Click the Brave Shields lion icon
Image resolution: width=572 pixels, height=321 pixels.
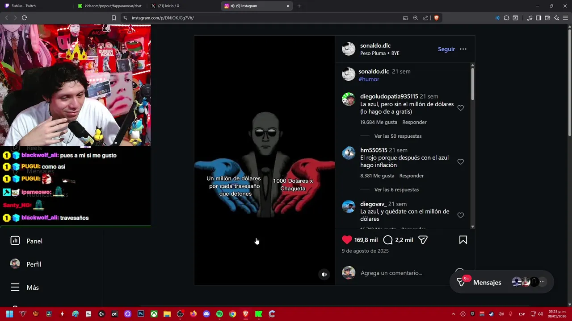coord(437,18)
